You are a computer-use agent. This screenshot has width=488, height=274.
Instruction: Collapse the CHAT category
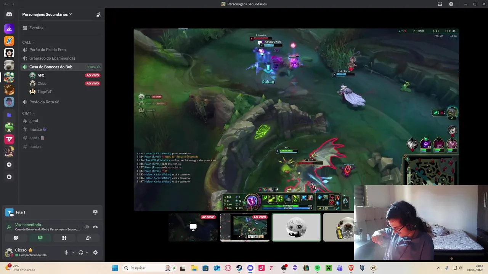click(x=28, y=113)
